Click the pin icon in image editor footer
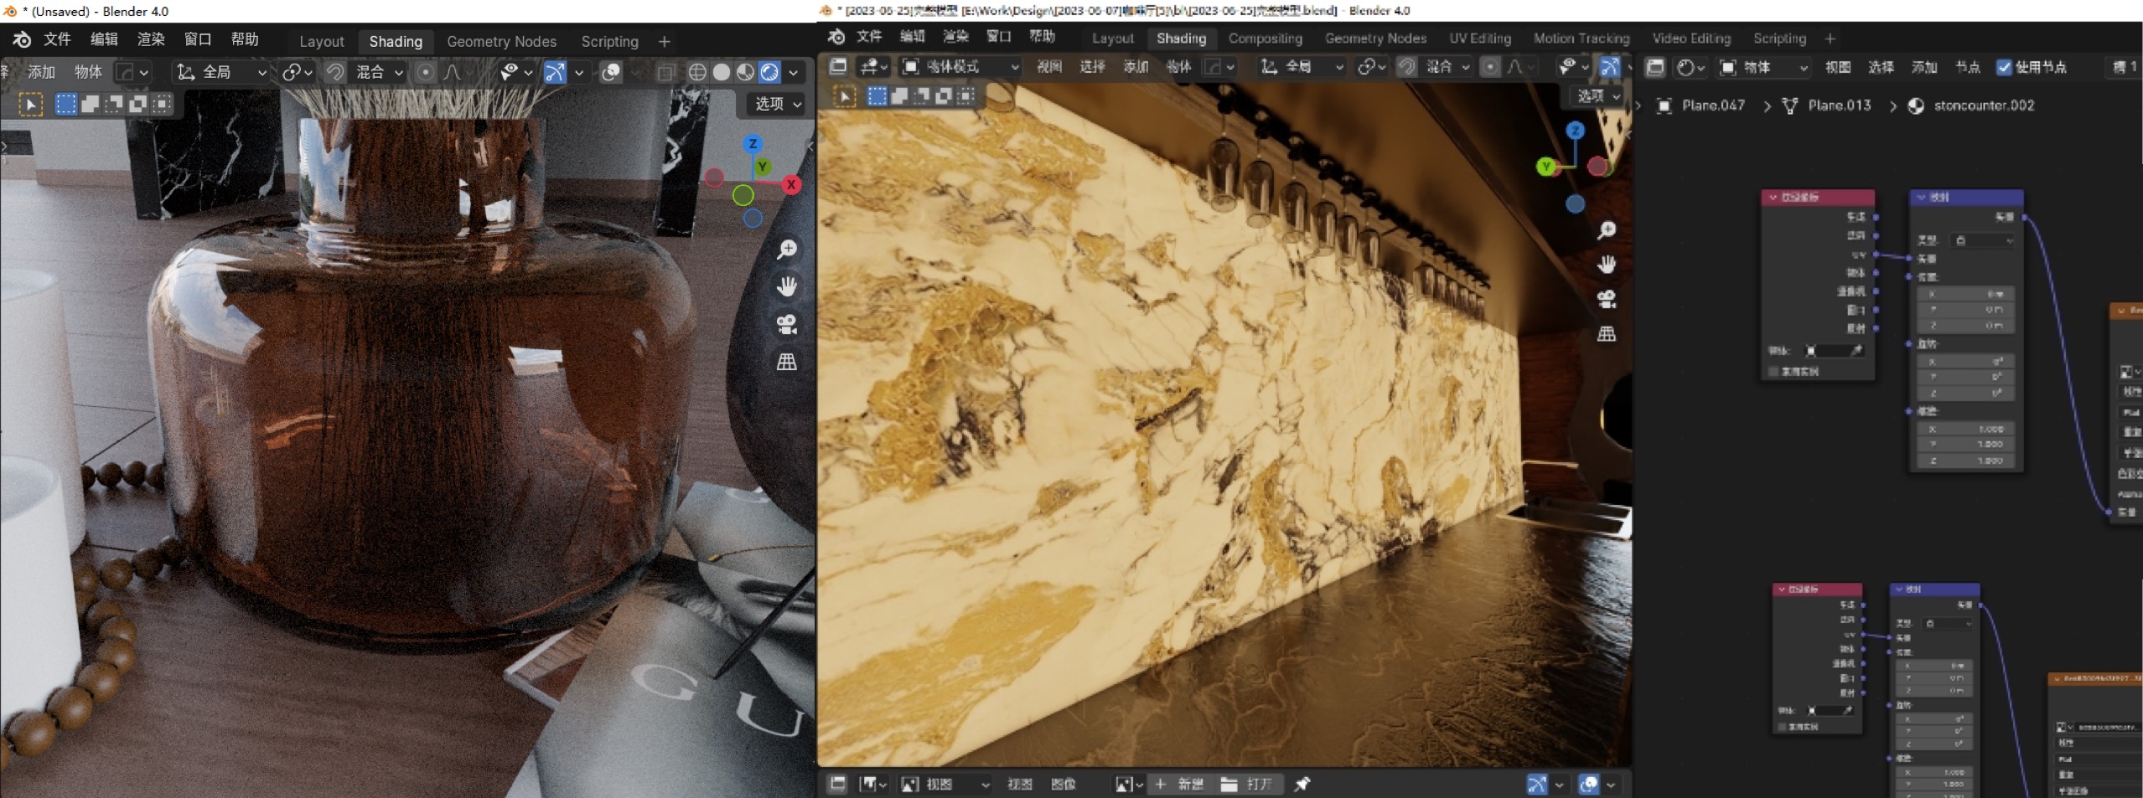The height and width of the screenshot is (798, 2143). 1302,784
